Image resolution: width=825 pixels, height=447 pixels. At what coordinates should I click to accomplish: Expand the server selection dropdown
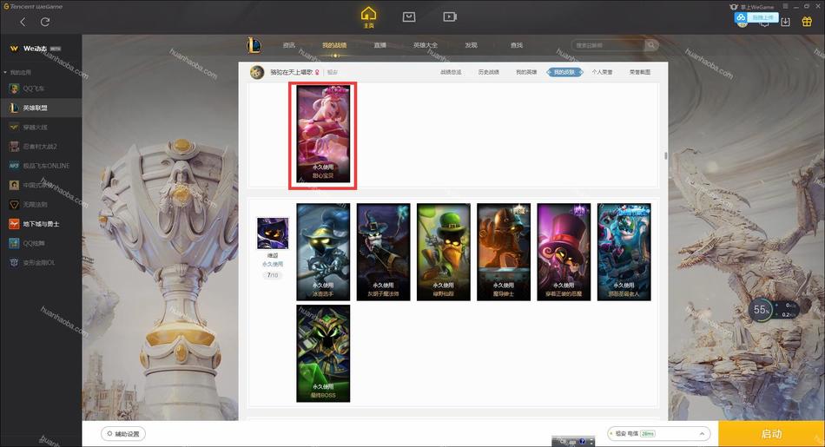click(659, 434)
